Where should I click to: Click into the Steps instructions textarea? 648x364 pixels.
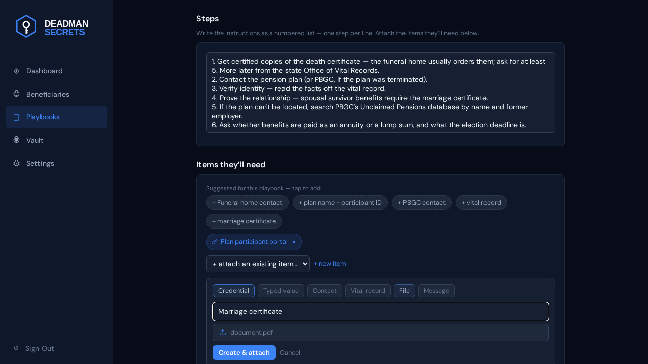381,93
